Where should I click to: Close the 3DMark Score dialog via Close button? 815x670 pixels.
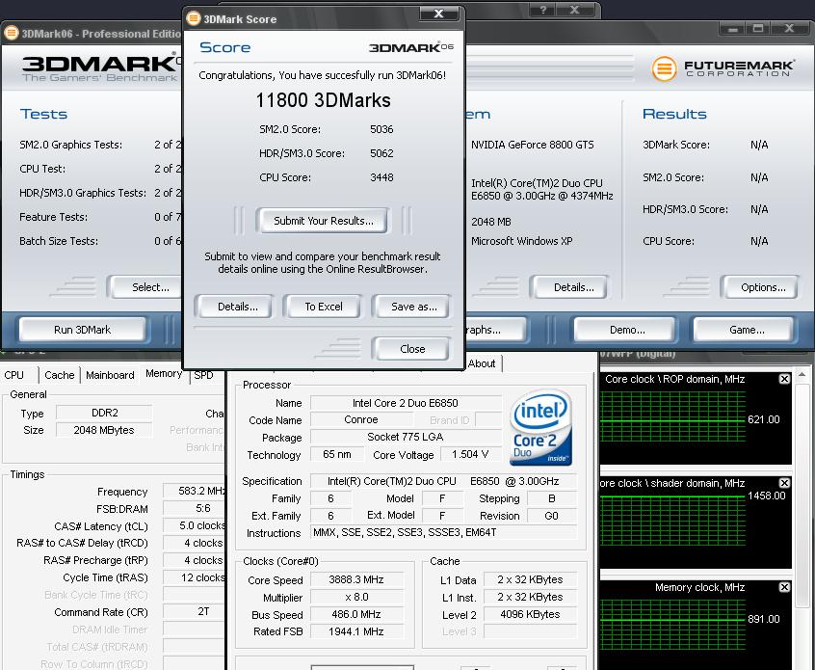click(x=411, y=349)
